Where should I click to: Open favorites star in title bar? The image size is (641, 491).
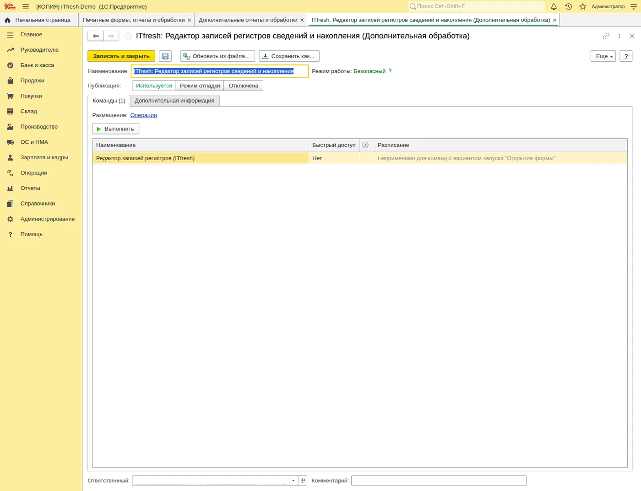[583, 6]
